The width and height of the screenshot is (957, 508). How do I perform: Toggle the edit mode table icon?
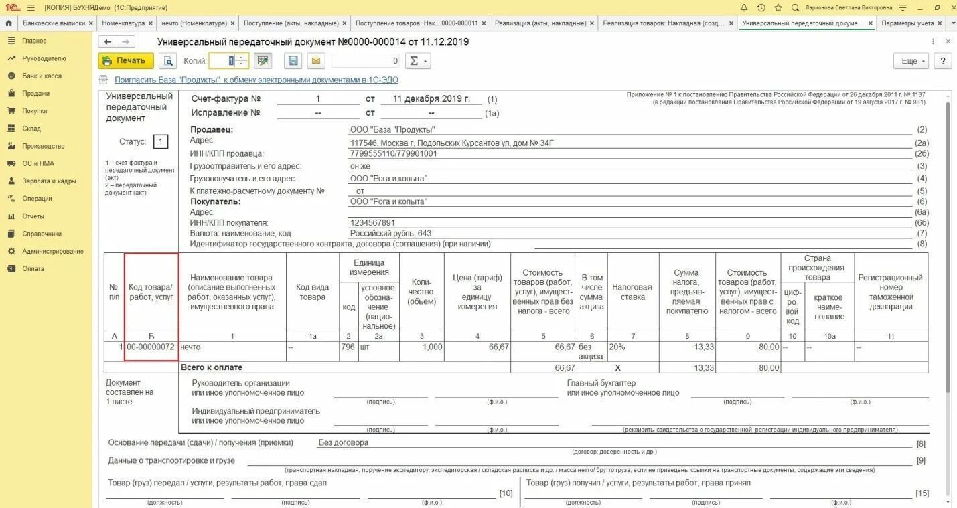click(263, 61)
